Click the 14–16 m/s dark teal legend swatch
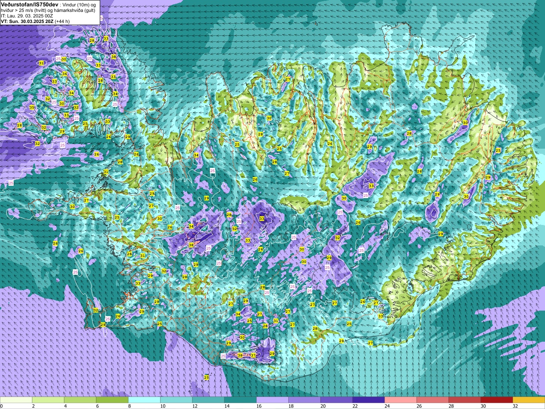This screenshot has width=545, height=409. click(x=240, y=400)
